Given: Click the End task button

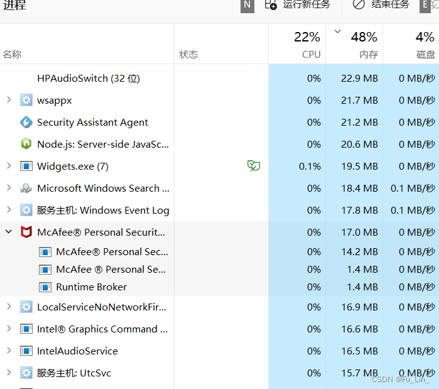Looking at the screenshot, I should tap(381, 4).
